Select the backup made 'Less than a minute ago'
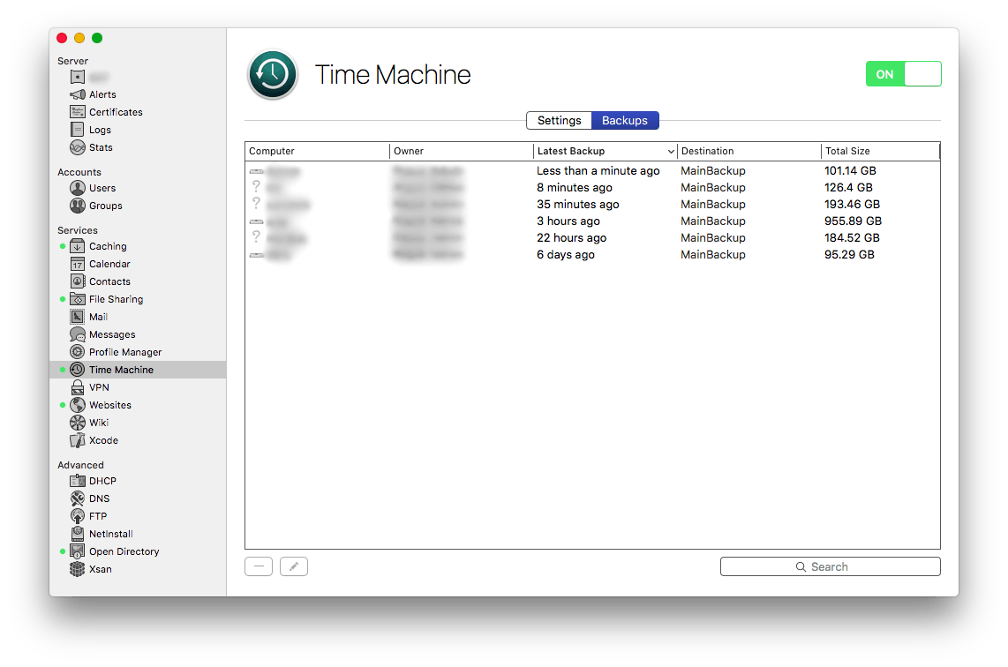Viewport: 1008px width, 667px height. click(592, 171)
